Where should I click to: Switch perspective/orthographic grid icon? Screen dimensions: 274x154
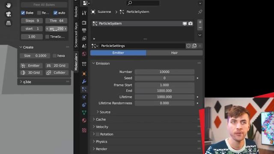(8, 23)
